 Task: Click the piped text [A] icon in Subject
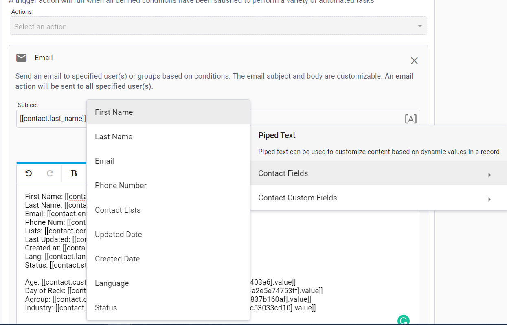tap(410, 119)
